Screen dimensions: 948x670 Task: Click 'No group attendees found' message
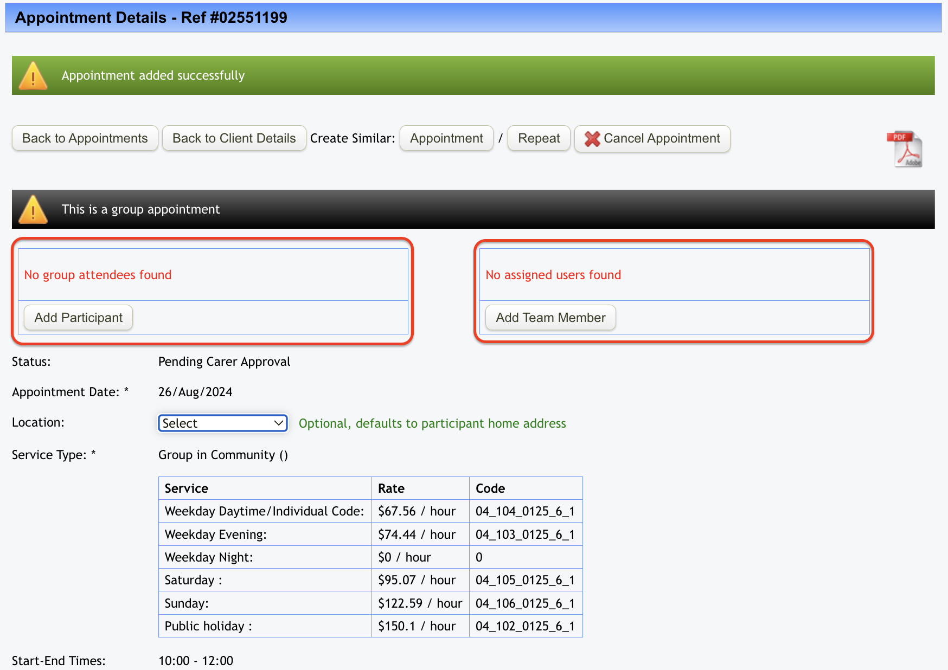(98, 275)
